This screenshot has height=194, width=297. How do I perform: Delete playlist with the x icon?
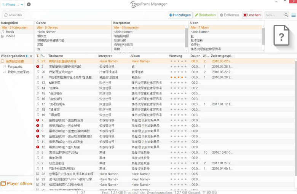pyautogui.click(x=31, y=56)
